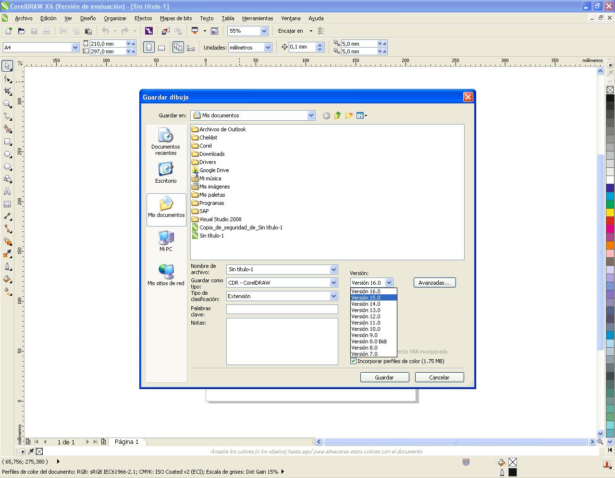Select the Ellipse tool
The image size is (615, 478).
pos(7,154)
